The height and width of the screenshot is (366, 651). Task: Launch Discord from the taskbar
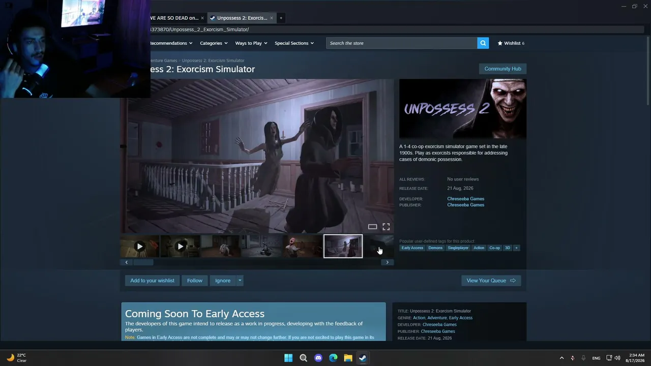click(x=318, y=358)
